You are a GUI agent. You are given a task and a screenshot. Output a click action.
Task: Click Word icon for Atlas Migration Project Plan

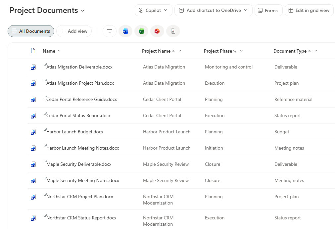(33, 83)
